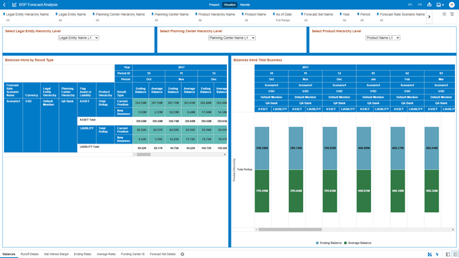The image size is (459, 258).
Task: Open the Net Interest Margin tab
Action: coord(56,254)
